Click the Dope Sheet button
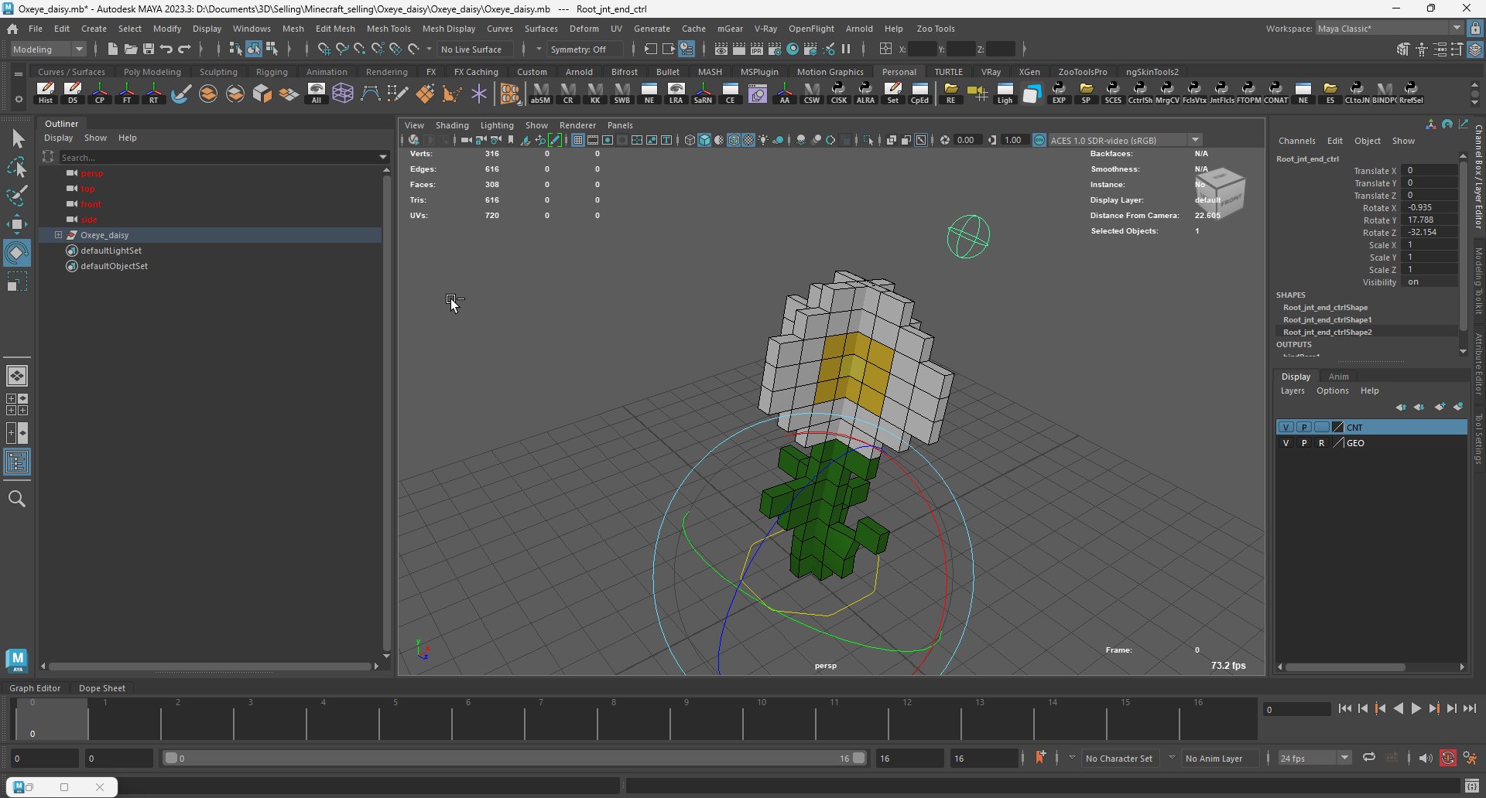Screen dimensions: 1486x798 click(x=102, y=687)
